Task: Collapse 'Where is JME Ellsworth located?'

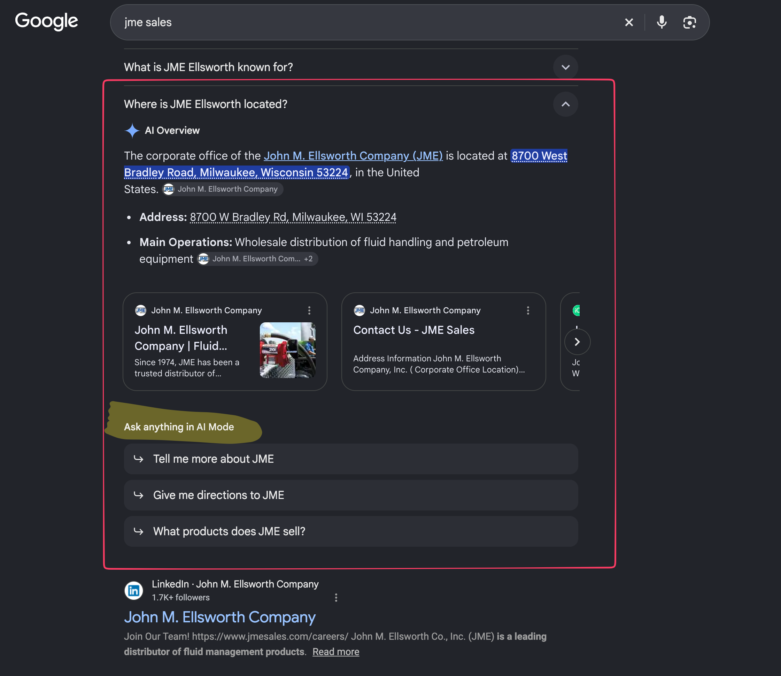Action: [351, 104]
